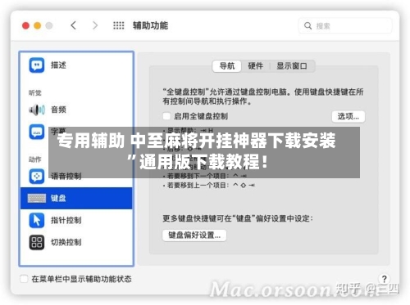Enable the 启用全键盘控制 checkbox
Viewport: 410px width, 305px height.
[166, 116]
